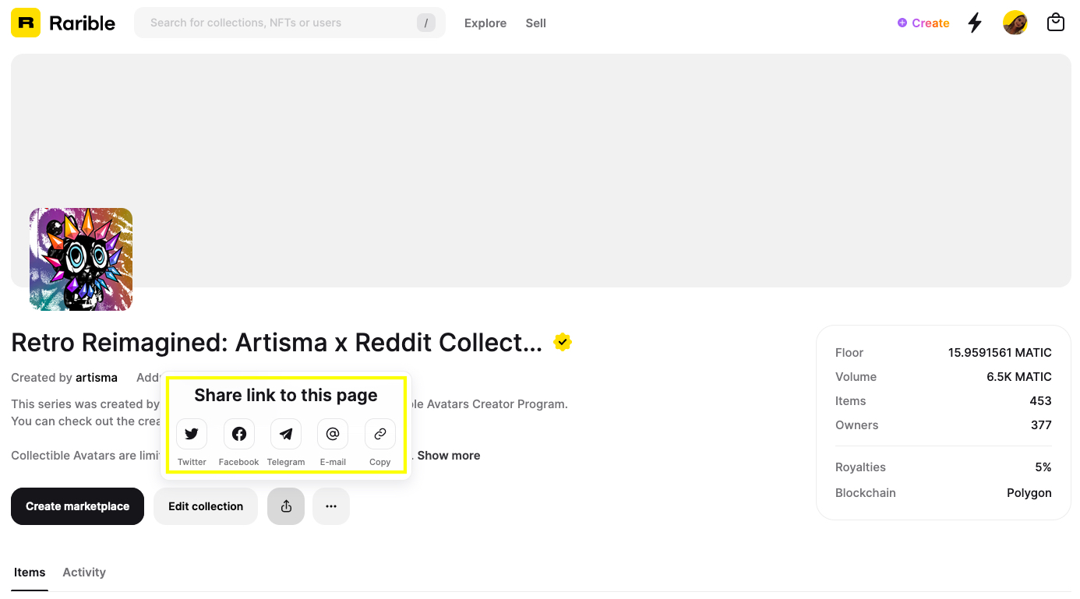1080x599 pixels.
Task: Click the Items count 453
Action: tap(1040, 401)
